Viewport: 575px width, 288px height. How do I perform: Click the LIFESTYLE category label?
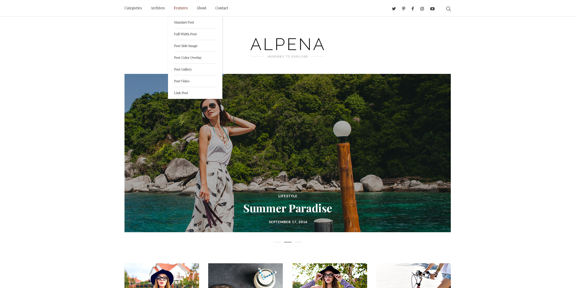[288, 196]
